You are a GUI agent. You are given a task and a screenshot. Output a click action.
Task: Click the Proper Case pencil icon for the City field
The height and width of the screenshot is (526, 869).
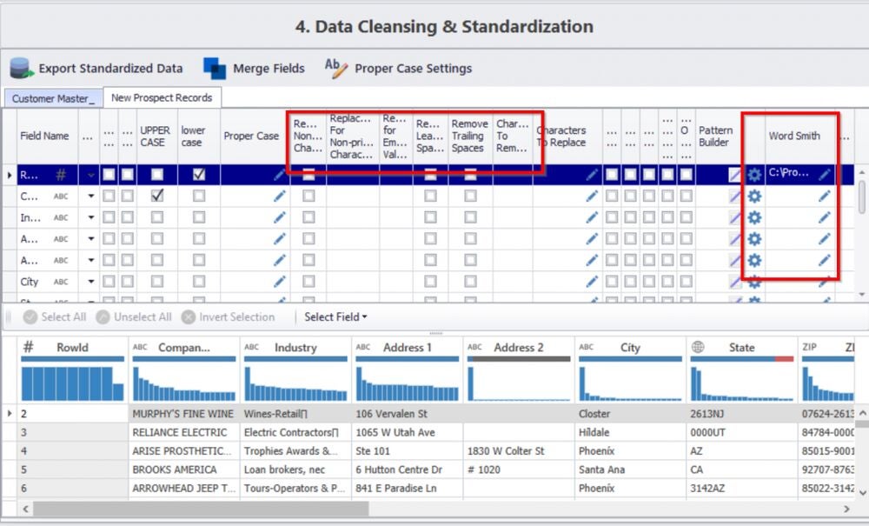[x=278, y=282]
